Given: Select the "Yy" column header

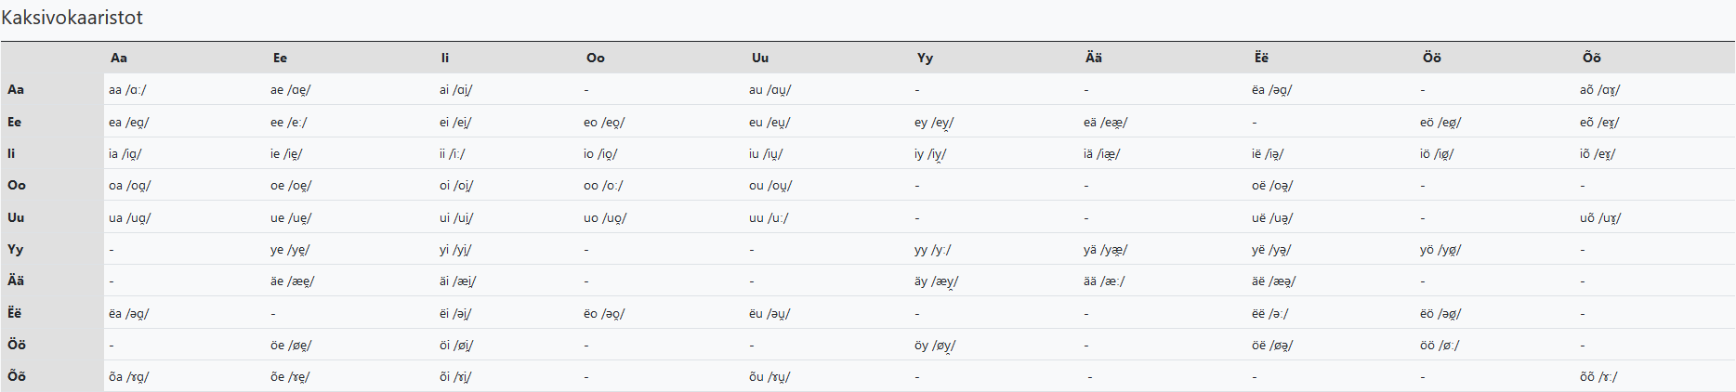Looking at the screenshot, I should (924, 58).
